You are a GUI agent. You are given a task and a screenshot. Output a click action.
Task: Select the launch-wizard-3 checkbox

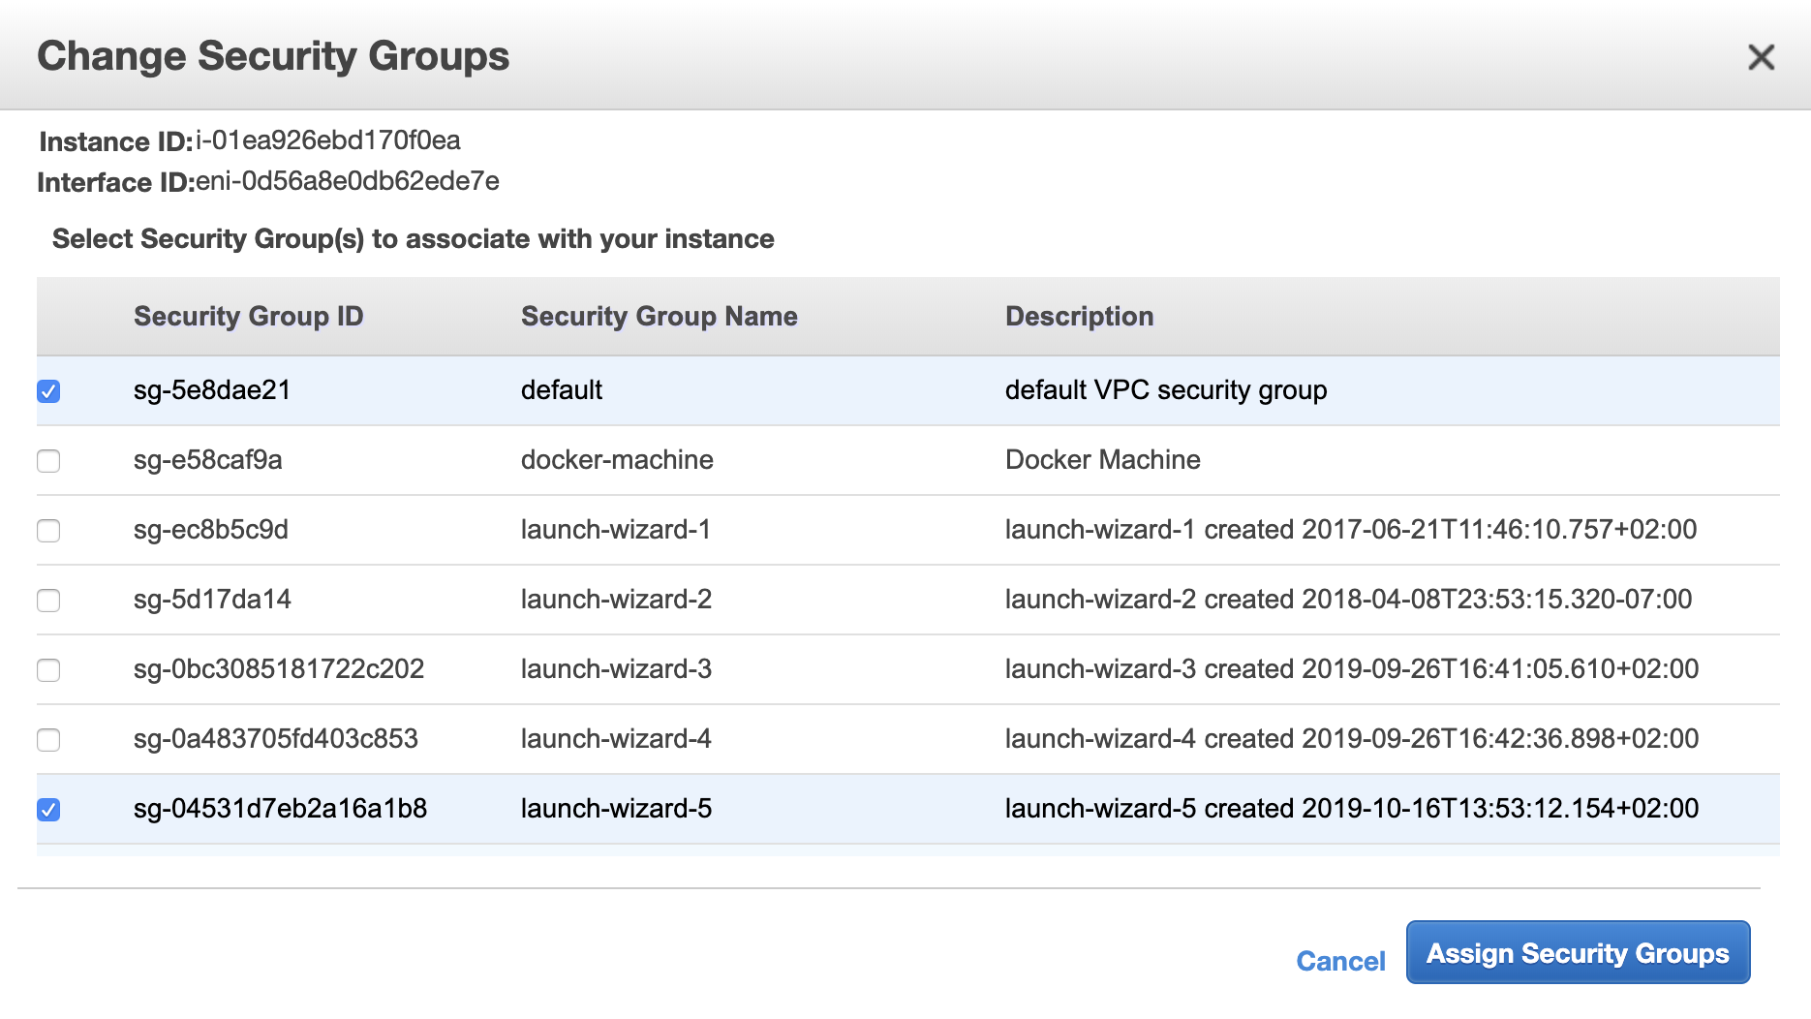pyautogui.click(x=48, y=670)
